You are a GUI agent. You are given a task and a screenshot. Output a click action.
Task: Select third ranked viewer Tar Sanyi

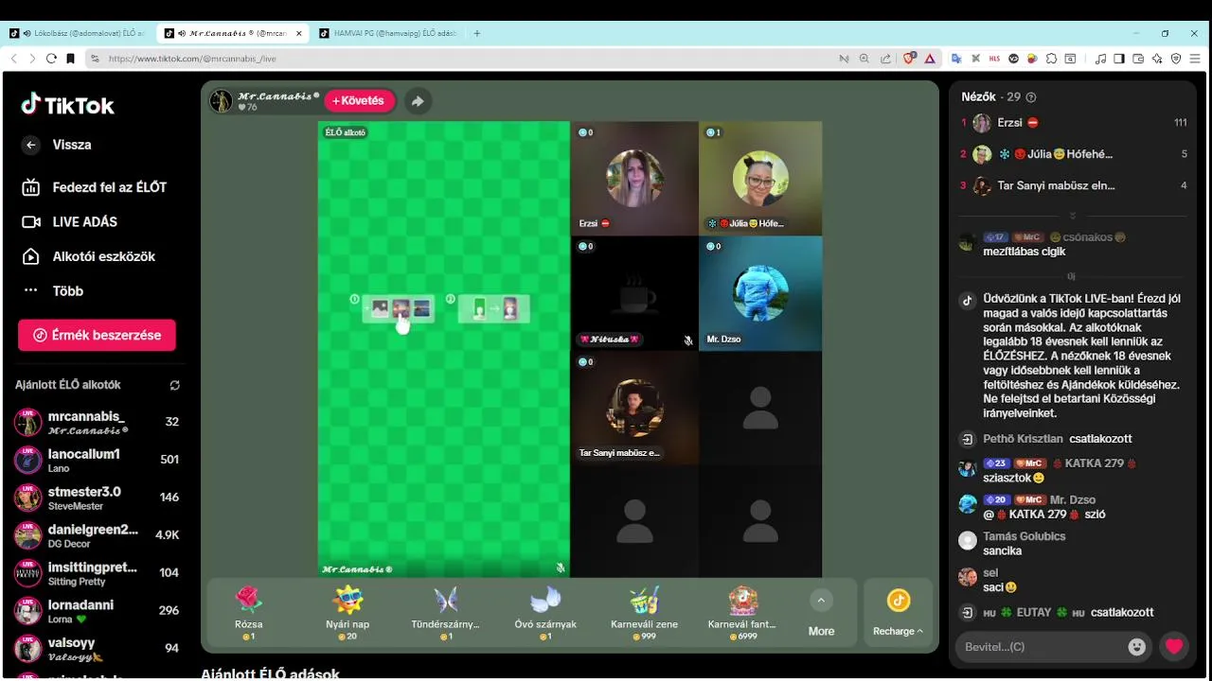coord(1074,185)
